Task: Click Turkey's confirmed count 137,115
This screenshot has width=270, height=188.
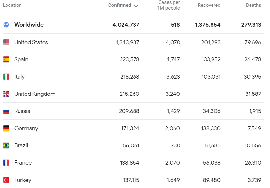Action: (130, 180)
